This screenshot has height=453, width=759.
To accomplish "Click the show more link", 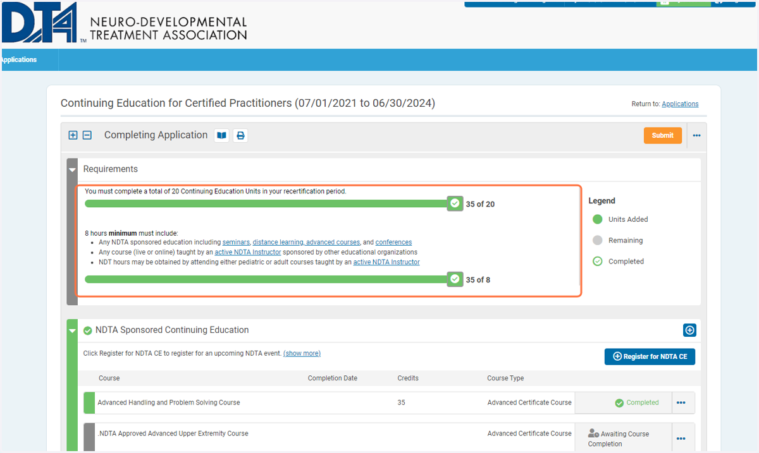I will click(302, 354).
